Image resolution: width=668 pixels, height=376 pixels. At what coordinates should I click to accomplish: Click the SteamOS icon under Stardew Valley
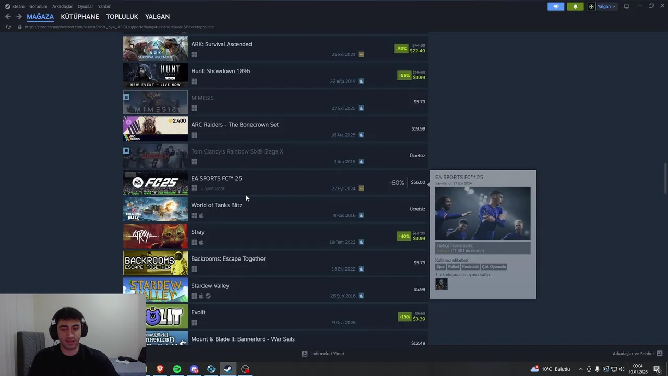pos(208,296)
